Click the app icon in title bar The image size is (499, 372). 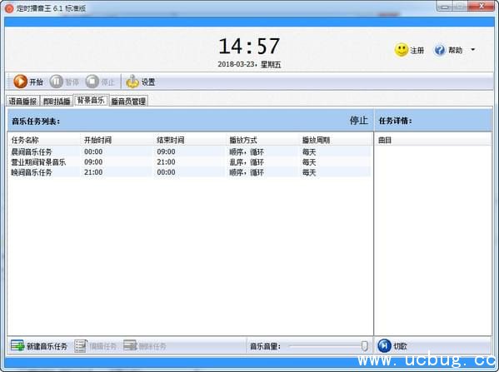pos(9,8)
